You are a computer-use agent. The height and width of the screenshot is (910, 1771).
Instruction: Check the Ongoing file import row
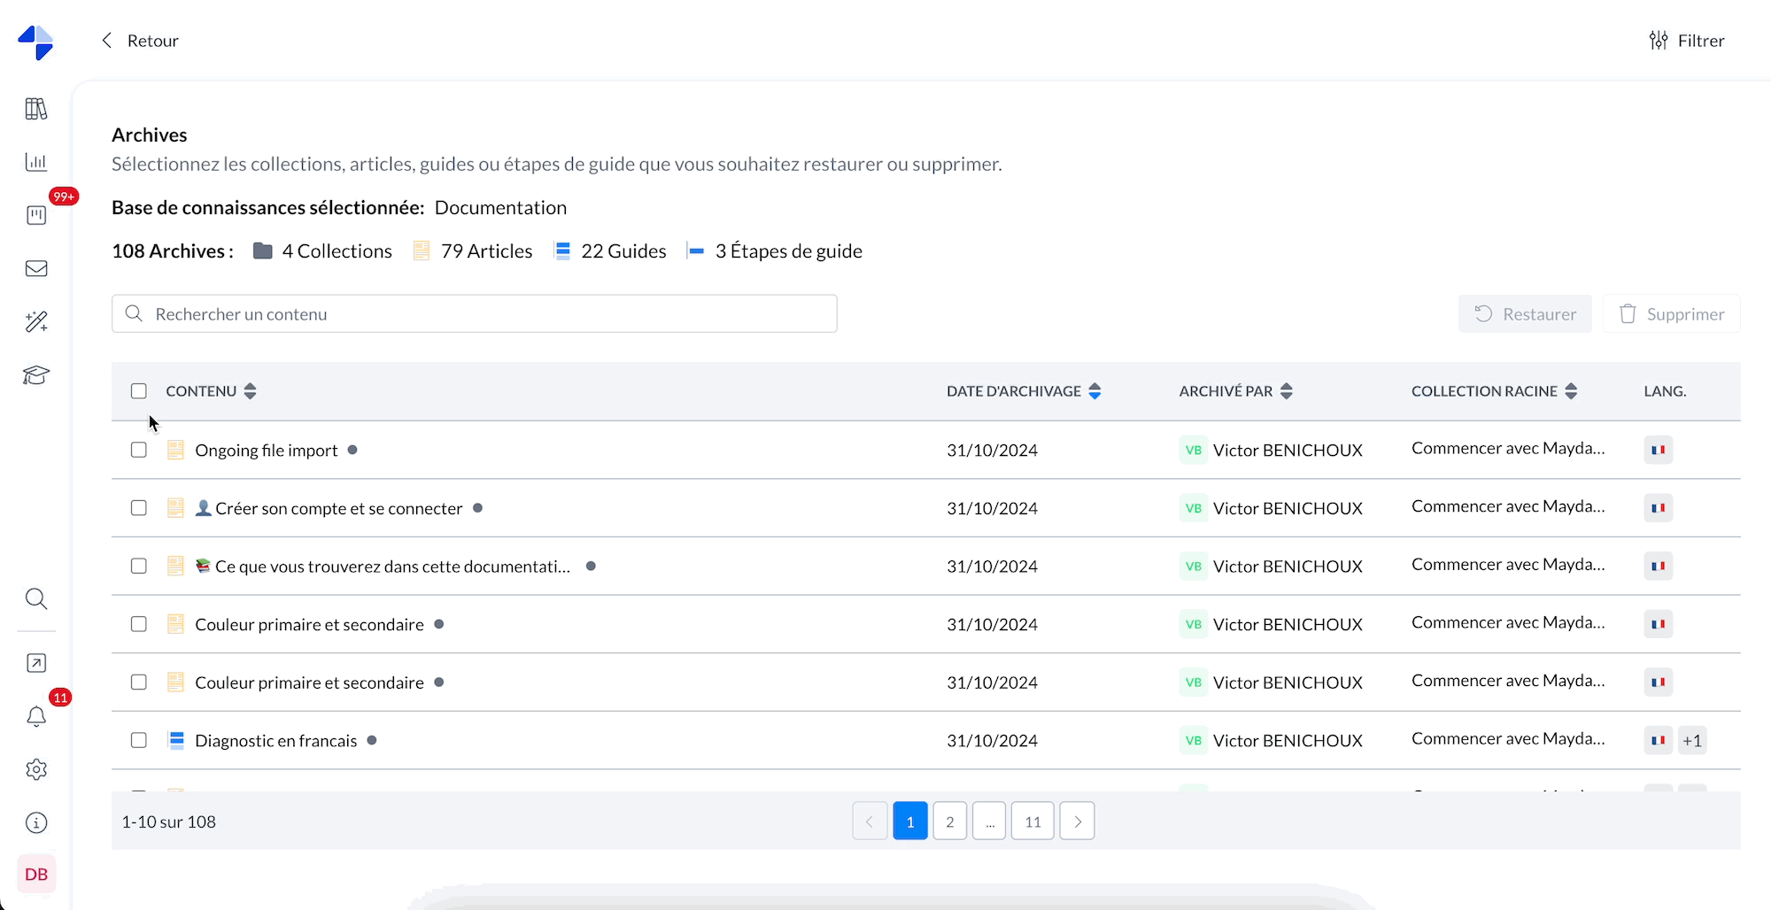[139, 450]
